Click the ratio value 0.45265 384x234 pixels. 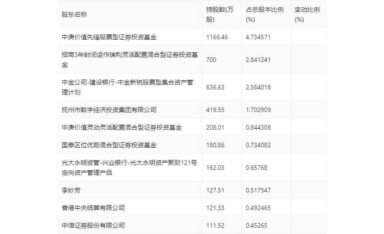257,225
